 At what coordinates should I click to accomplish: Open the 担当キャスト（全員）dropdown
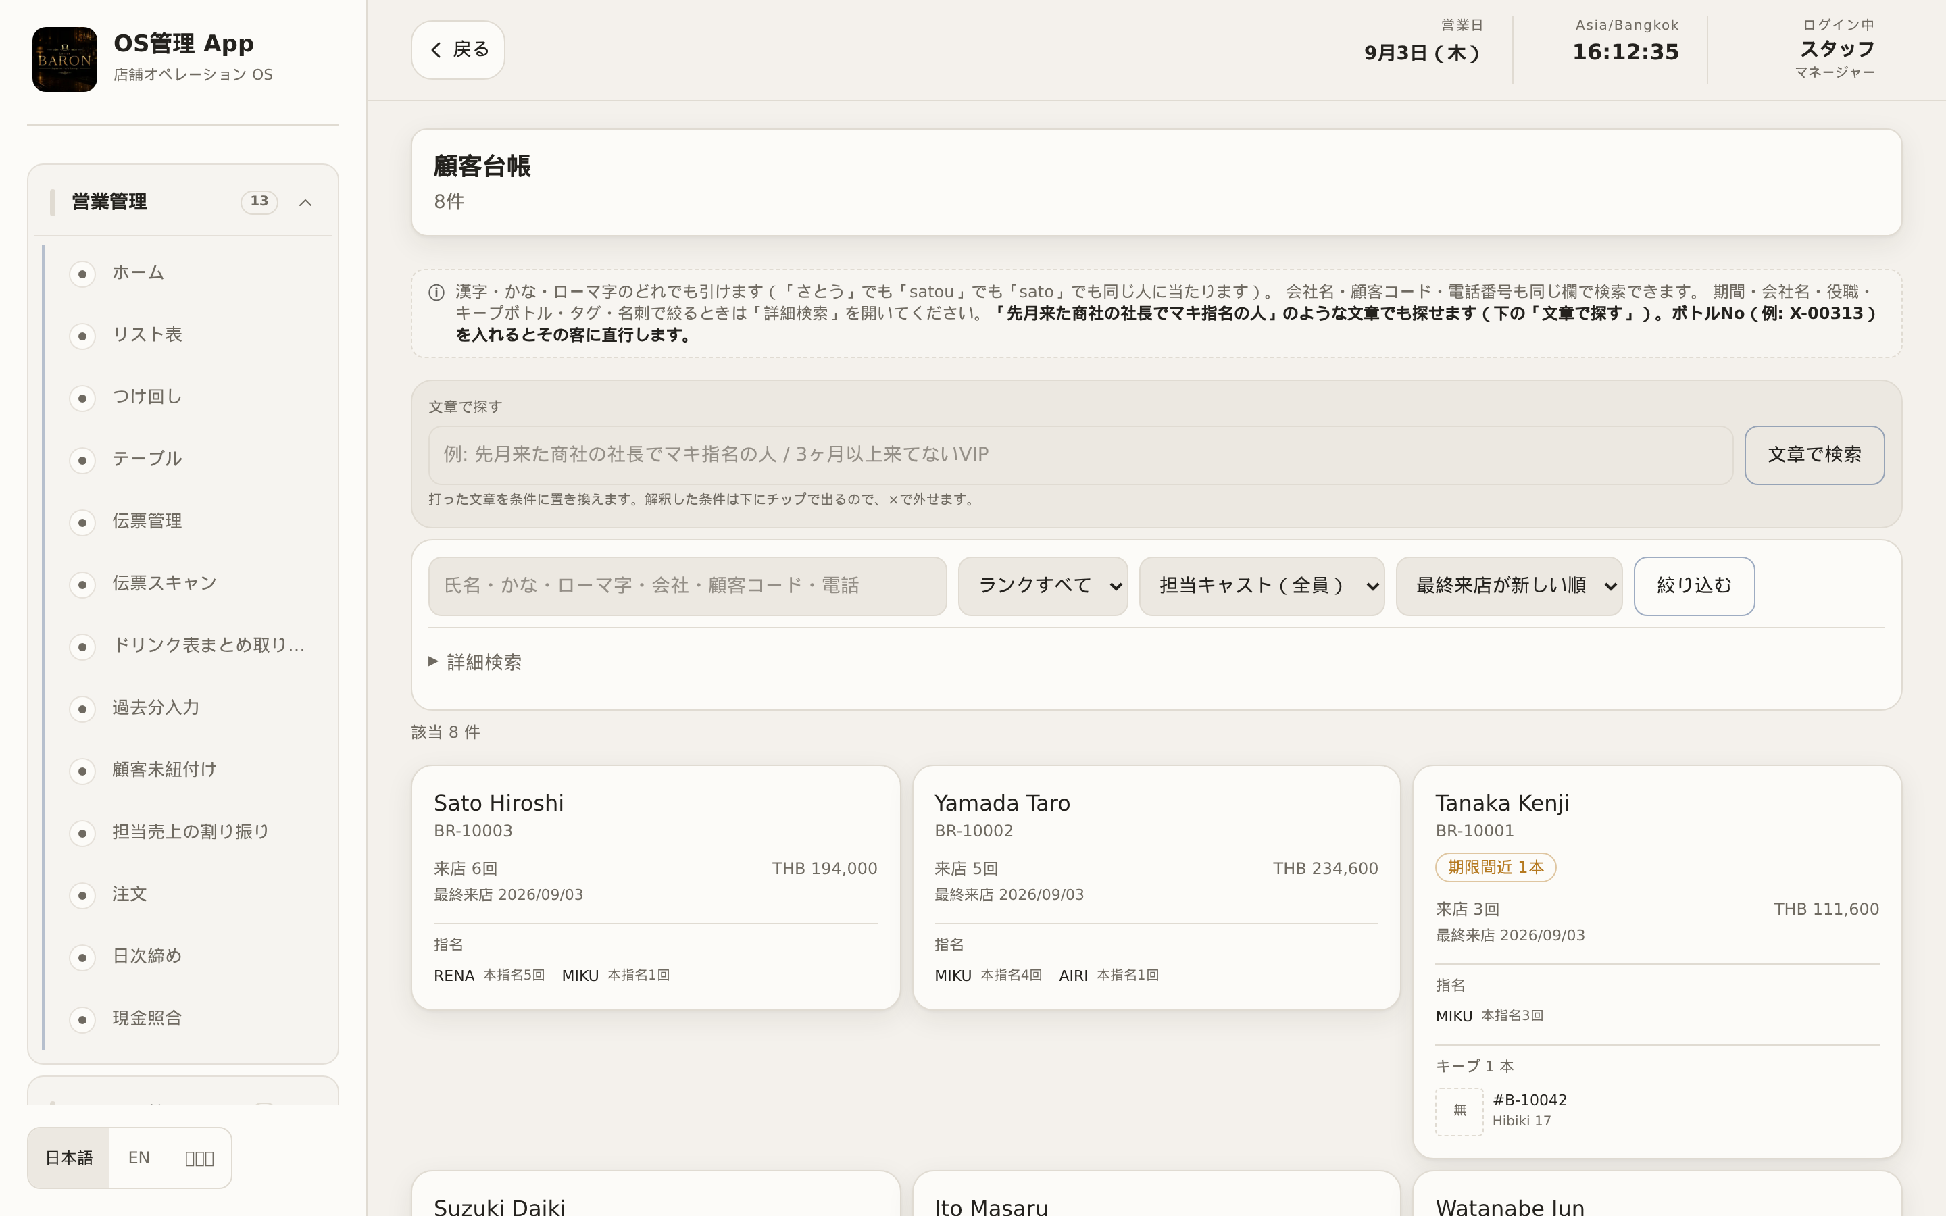(x=1262, y=586)
